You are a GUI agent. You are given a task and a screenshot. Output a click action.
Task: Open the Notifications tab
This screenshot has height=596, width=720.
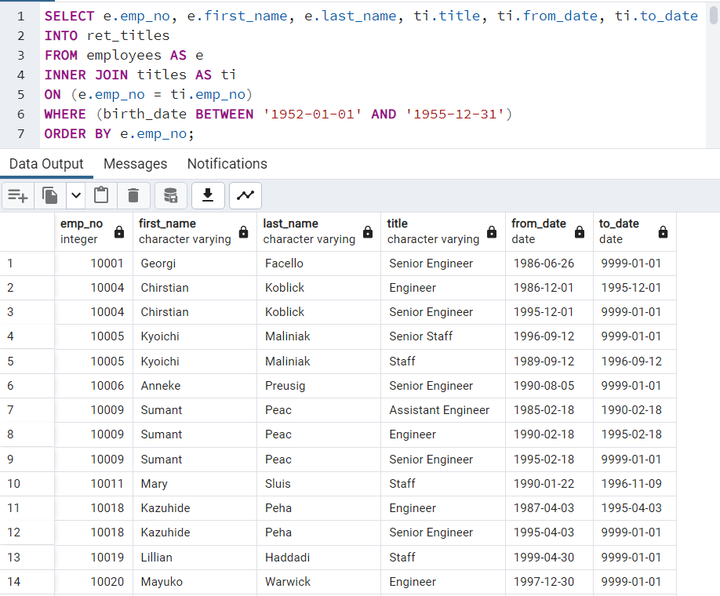click(x=227, y=164)
